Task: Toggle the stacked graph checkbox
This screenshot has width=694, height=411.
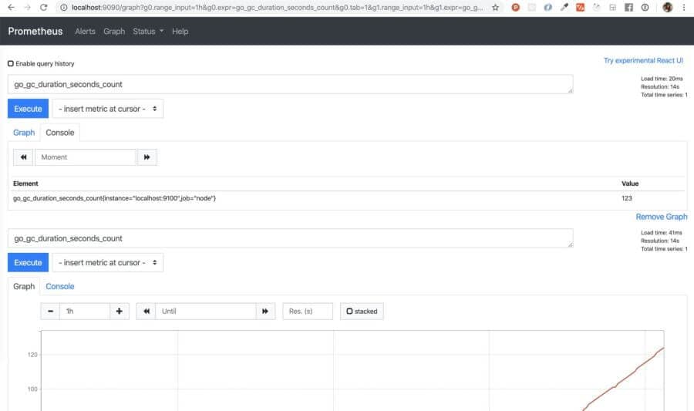Action: pyautogui.click(x=349, y=311)
